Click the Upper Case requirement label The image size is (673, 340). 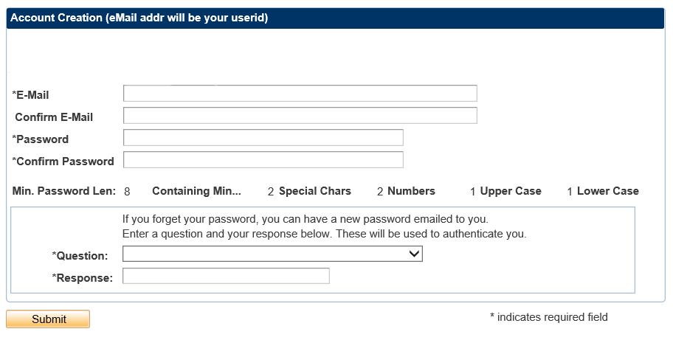pyautogui.click(x=511, y=191)
